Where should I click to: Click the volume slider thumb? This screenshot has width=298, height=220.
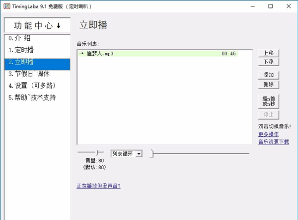point(97,153)
